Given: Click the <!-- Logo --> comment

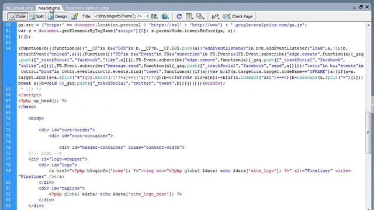Looking at the screenshot, I should point(45,153).
